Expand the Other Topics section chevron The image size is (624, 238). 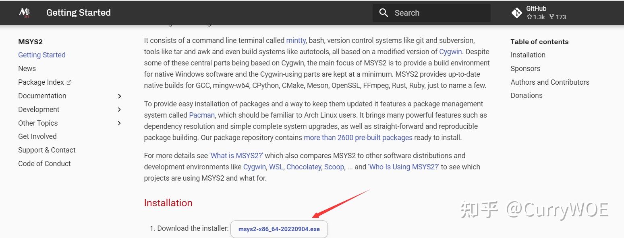tap(119, 123)
